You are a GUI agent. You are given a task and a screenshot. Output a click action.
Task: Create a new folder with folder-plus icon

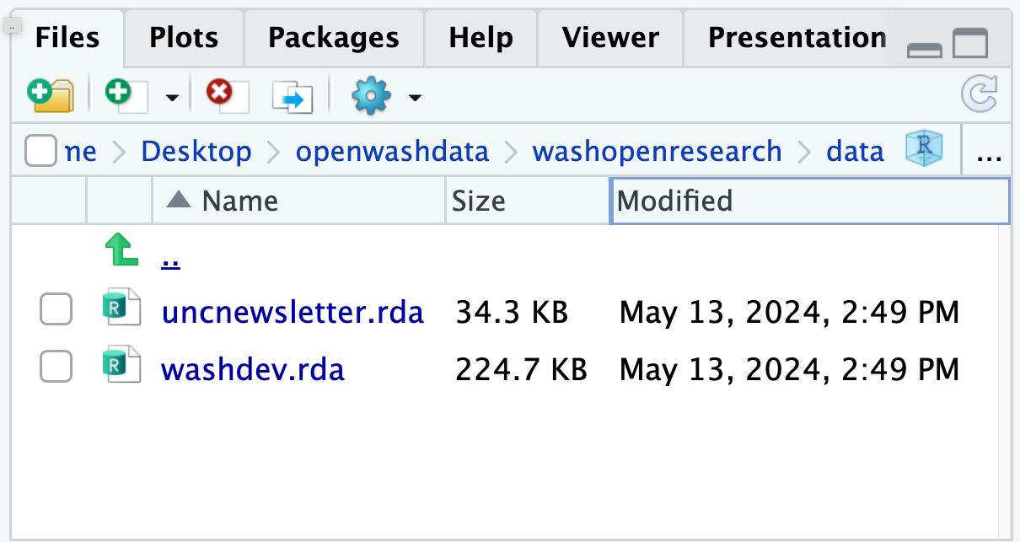pos(50,95)
